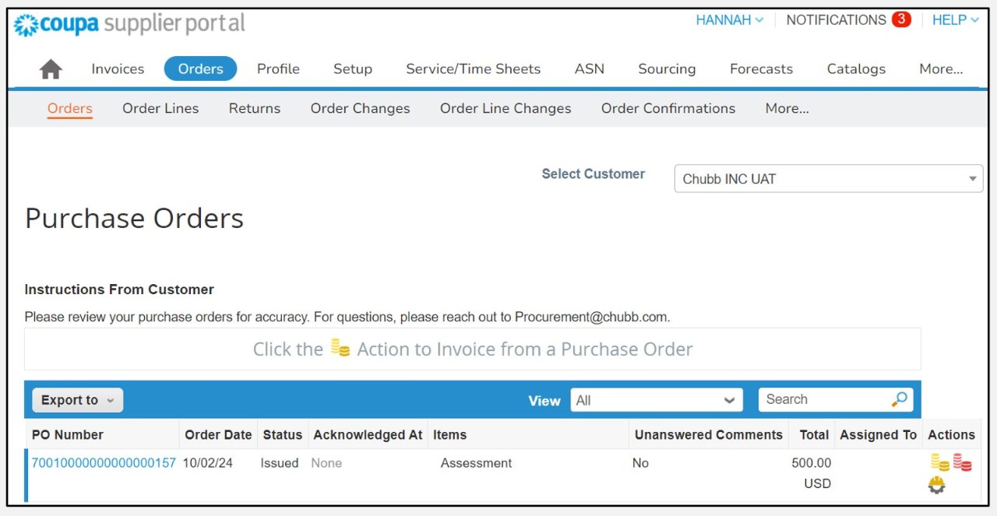Expand the Export to dropdown
The width and height of the screenshot is (997, 516).
(x=77, y=400)
